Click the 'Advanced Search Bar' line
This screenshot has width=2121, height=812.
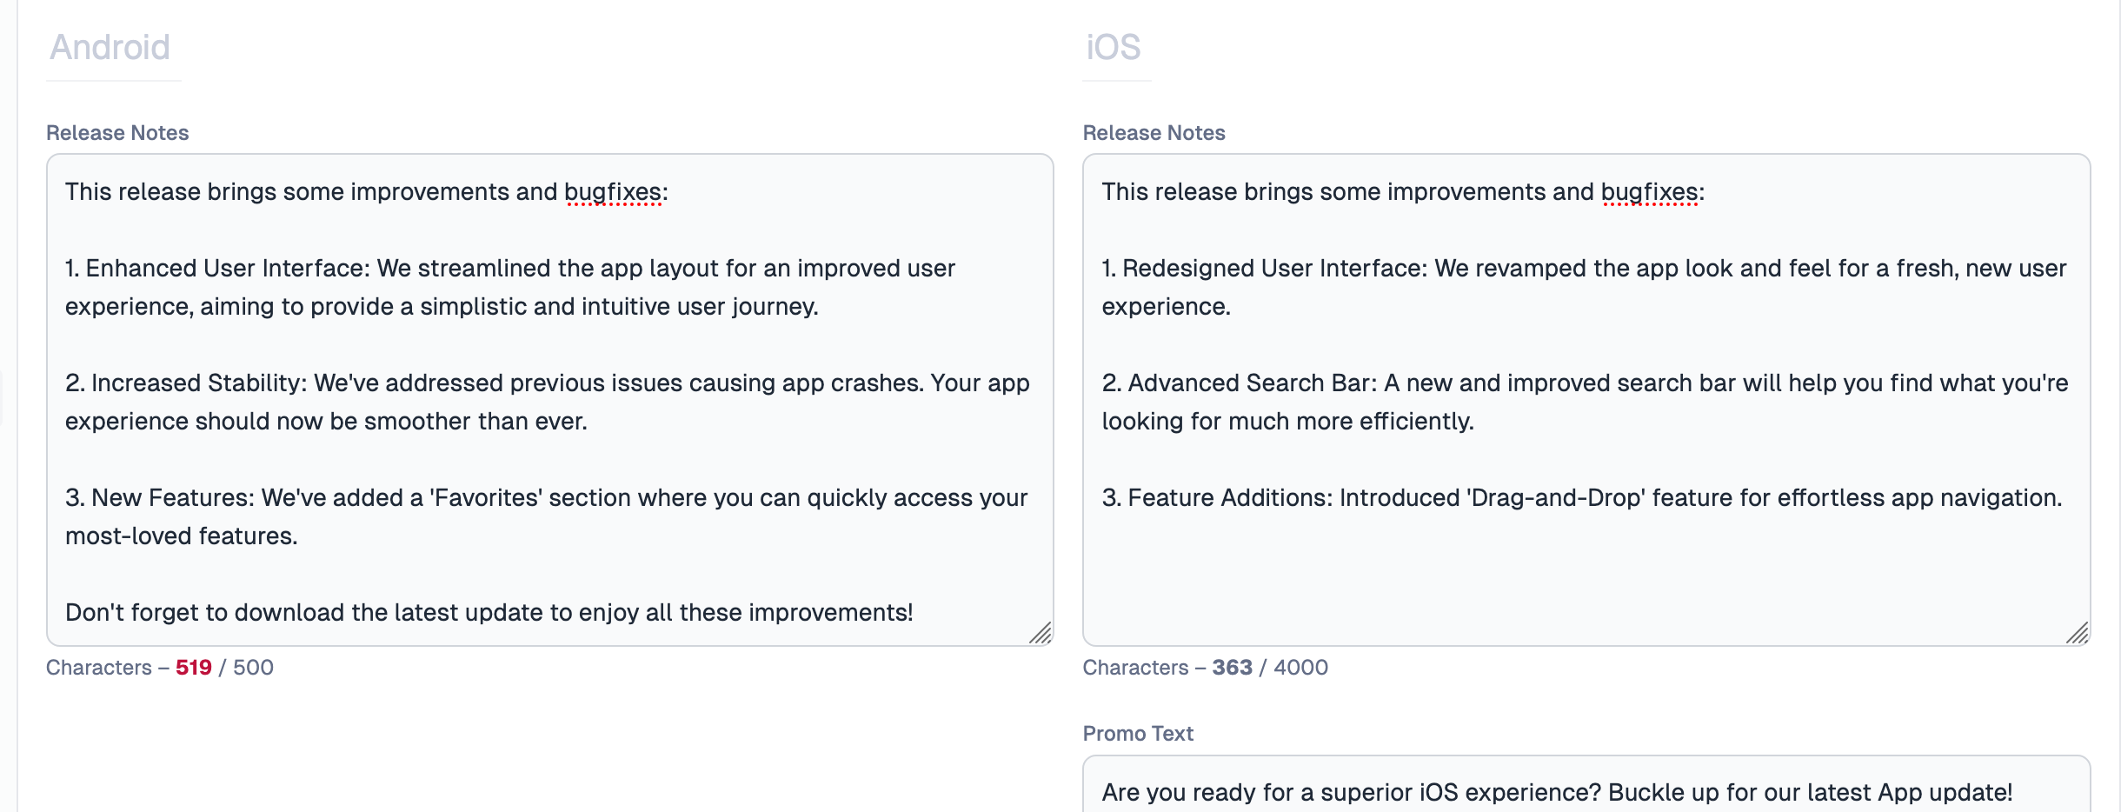(1585, 402)
